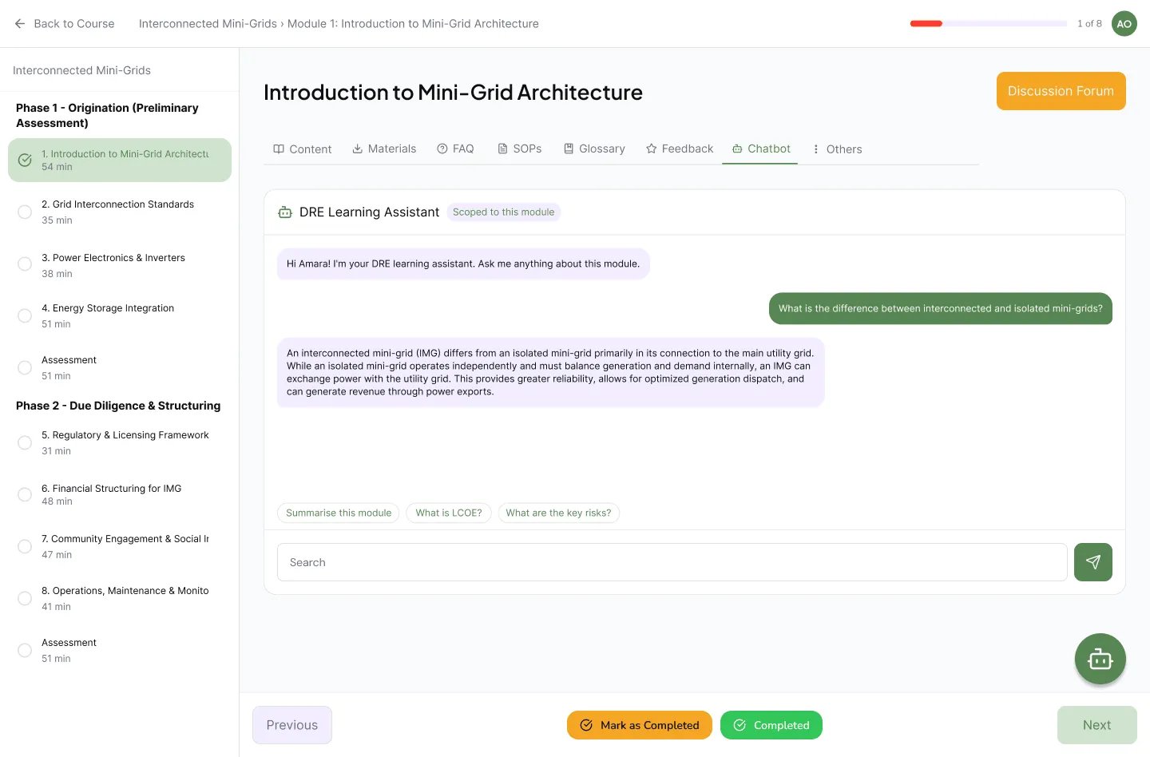Screen dimensions: 1150x757
Task: Click the DRE Learning Assistant robot icon
Action: click(285, 212)
